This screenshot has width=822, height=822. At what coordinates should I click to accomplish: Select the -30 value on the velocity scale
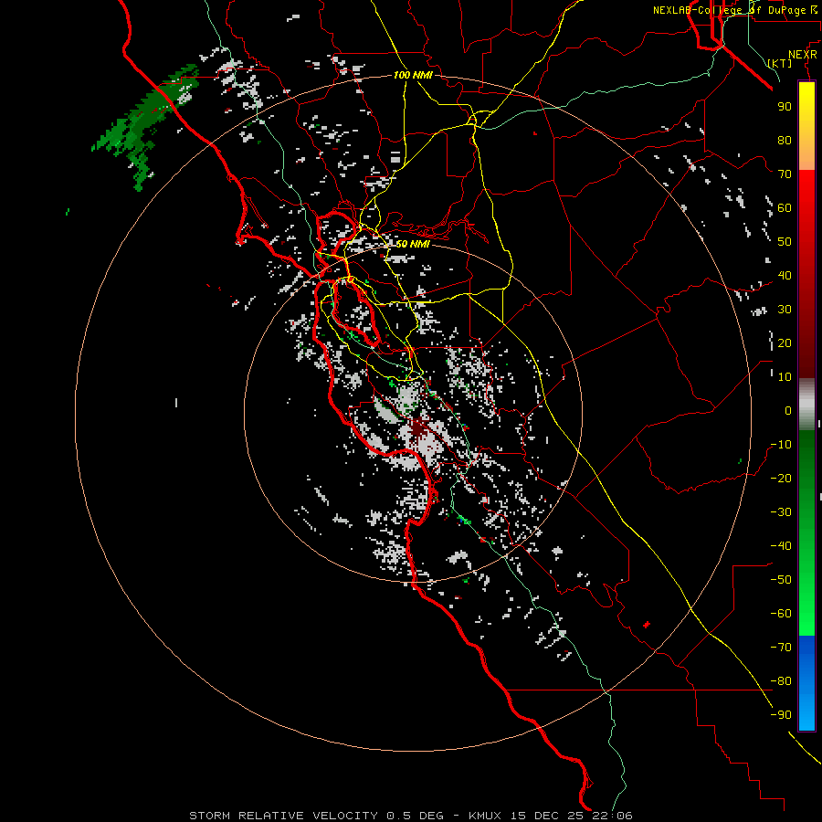coord(781,512)
